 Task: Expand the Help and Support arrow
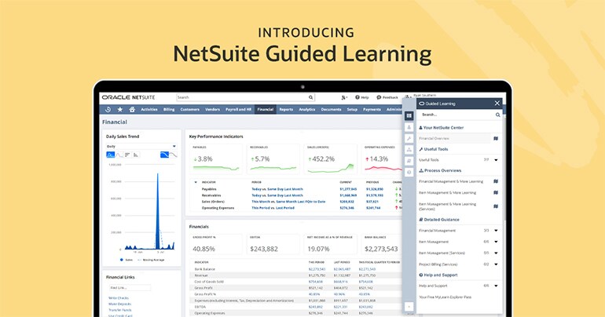click(497, 286)
